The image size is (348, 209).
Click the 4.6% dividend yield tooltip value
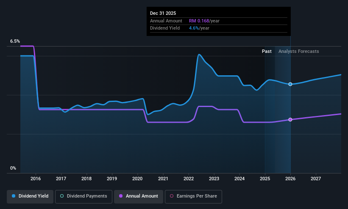tap(194, 28)
